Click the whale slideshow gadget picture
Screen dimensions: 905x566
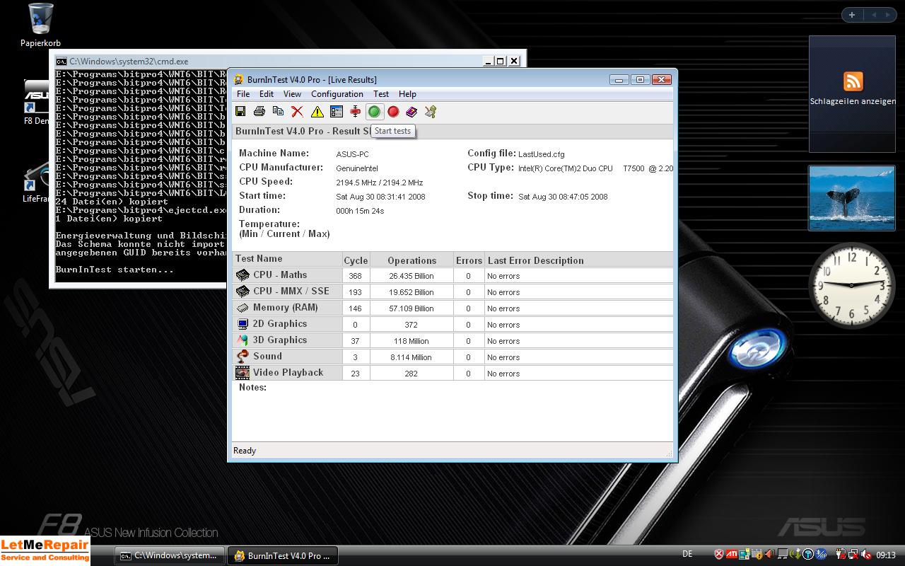pyautogui.click(x=852, y=198)
